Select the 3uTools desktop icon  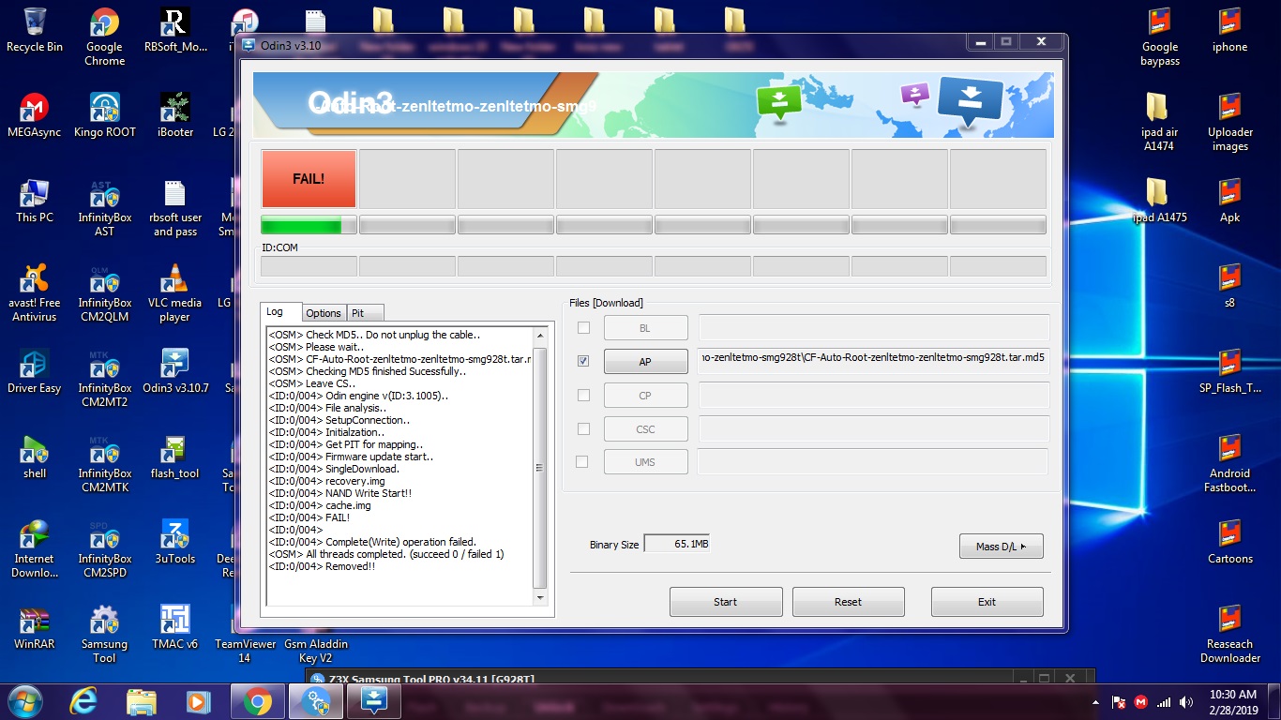pyautogui.click(x=175, y=542)
